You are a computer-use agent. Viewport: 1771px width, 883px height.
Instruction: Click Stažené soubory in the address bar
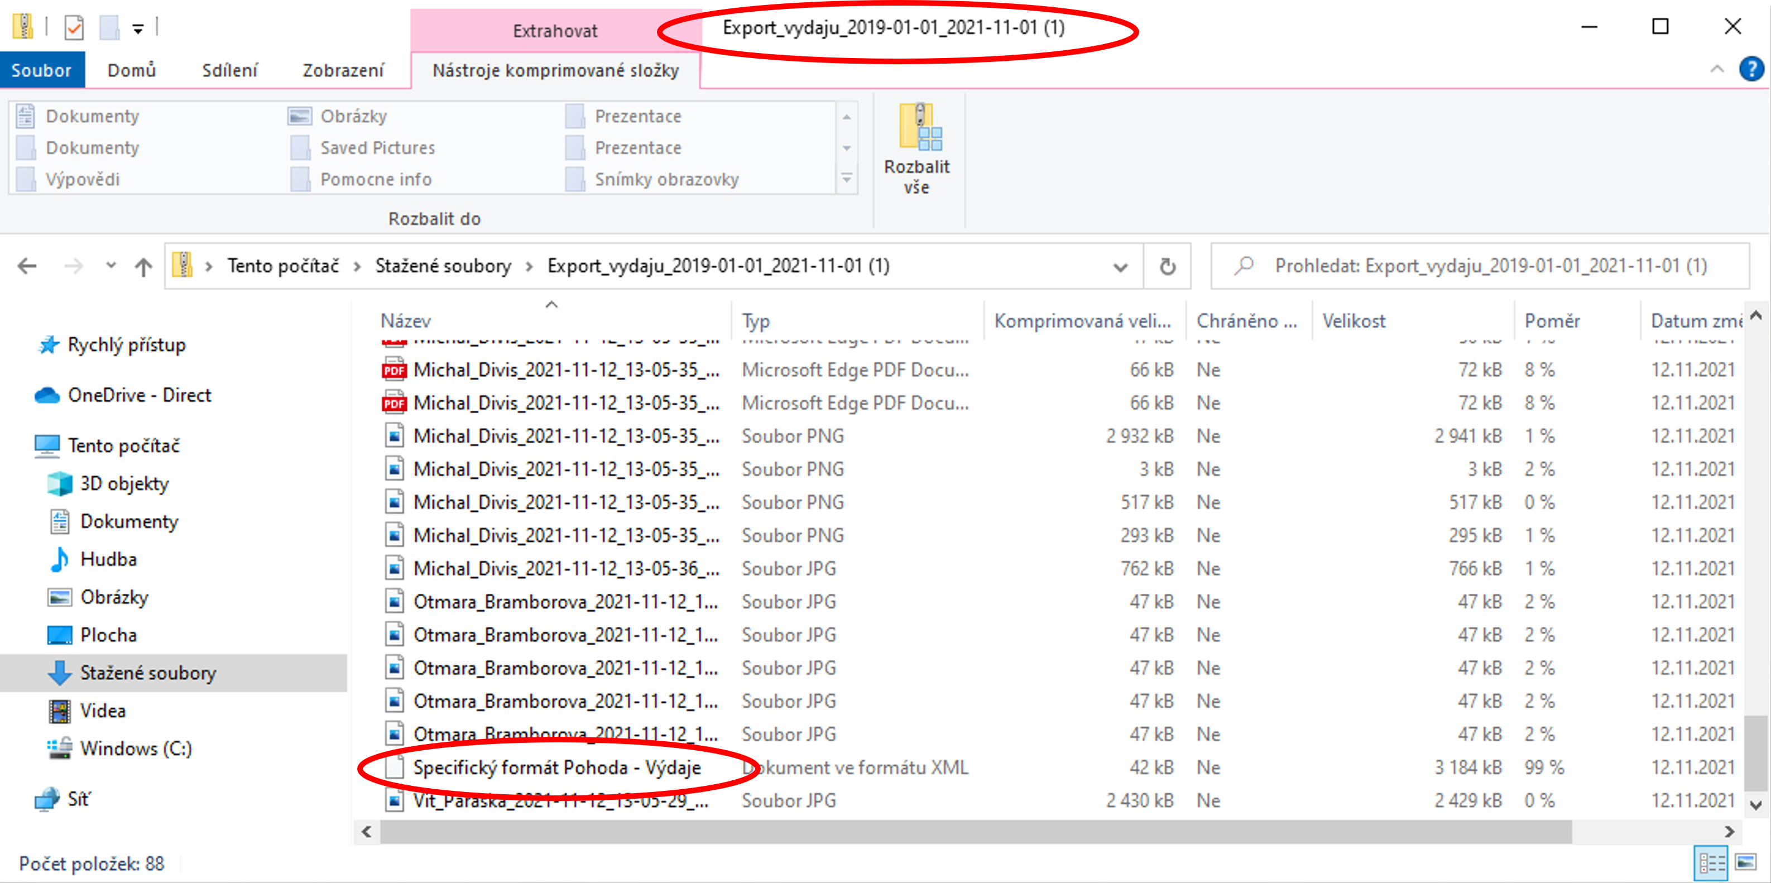[x=443, y=266]
